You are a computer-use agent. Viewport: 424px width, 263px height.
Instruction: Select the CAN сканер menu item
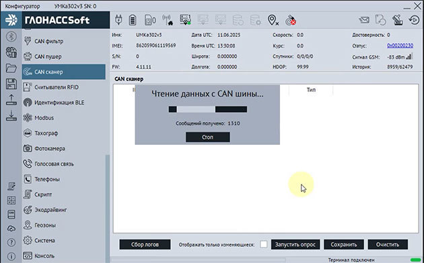(x=63, y=72)
